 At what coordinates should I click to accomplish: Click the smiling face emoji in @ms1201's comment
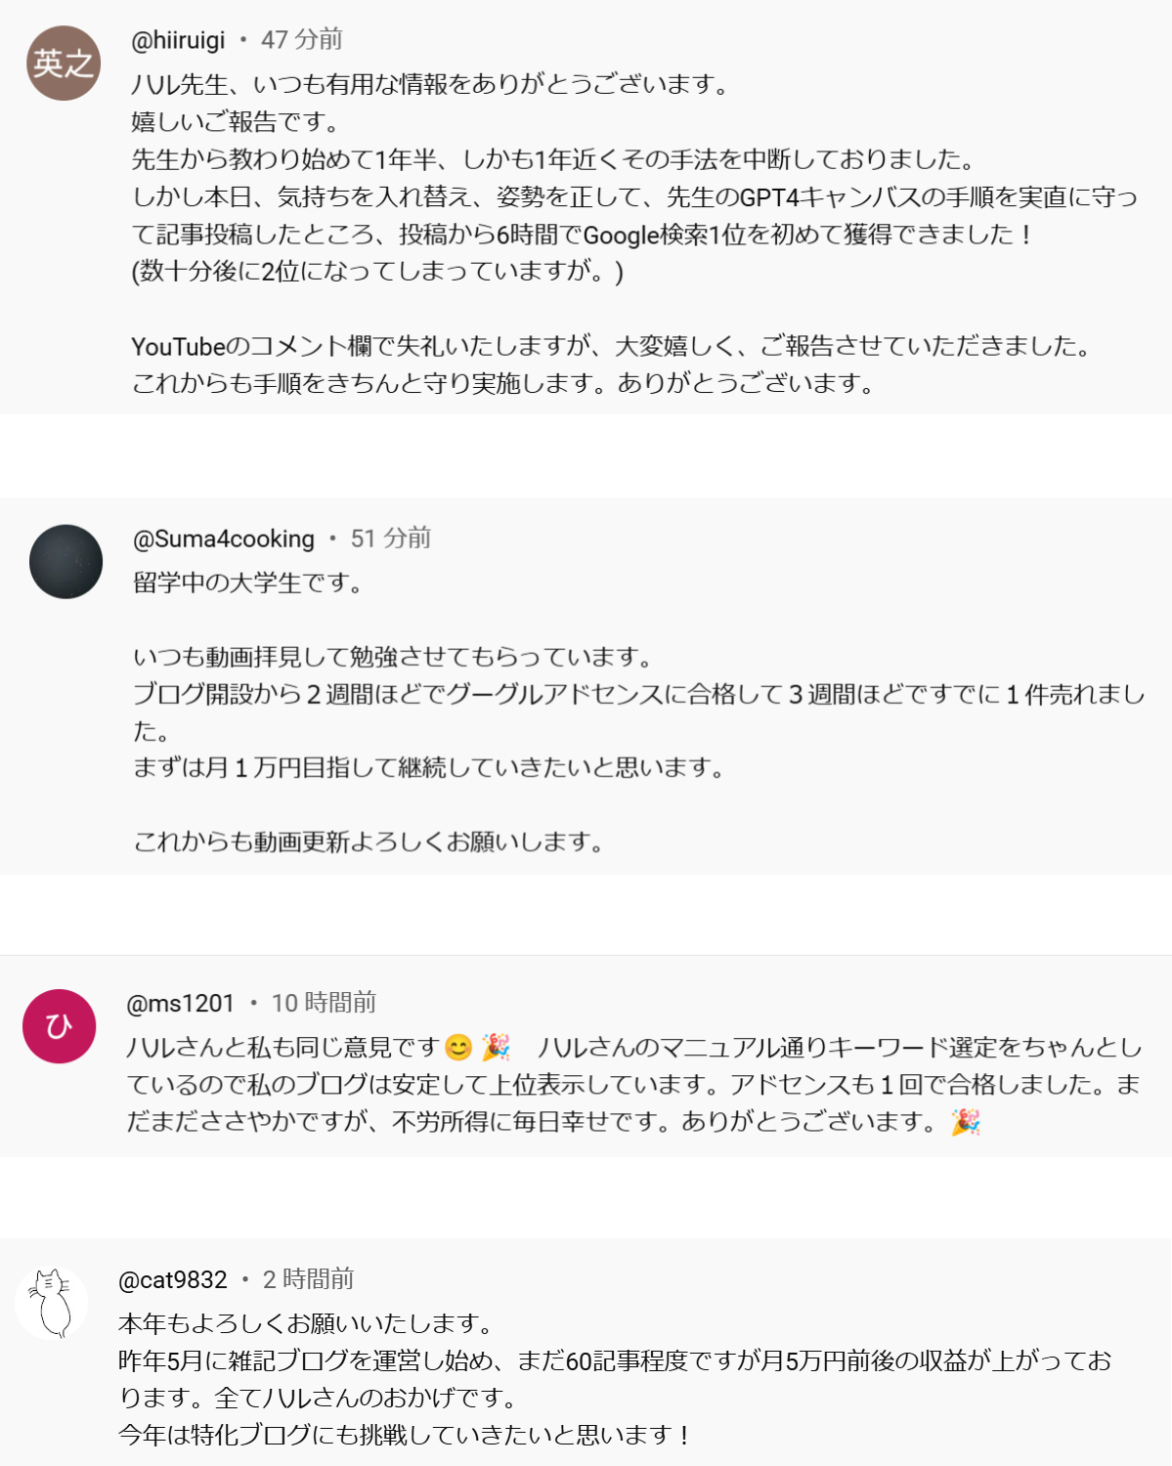coord(457,1048)
